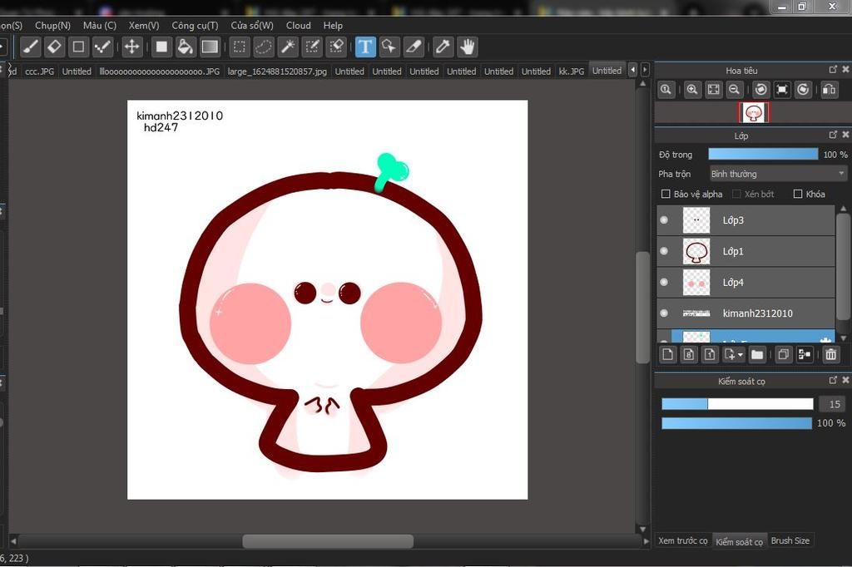
Task: Adjust Độ trong layer opacity slider
Action: point(763,155)
